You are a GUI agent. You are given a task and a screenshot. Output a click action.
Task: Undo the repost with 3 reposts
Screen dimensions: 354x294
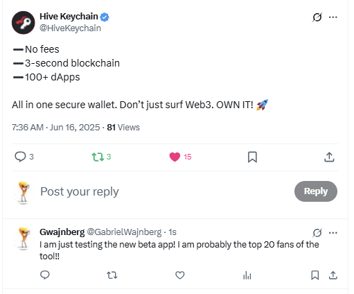[101, 157]
